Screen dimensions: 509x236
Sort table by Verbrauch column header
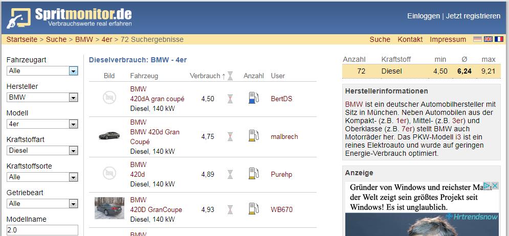pyautogui.click(x=205, y=76)
